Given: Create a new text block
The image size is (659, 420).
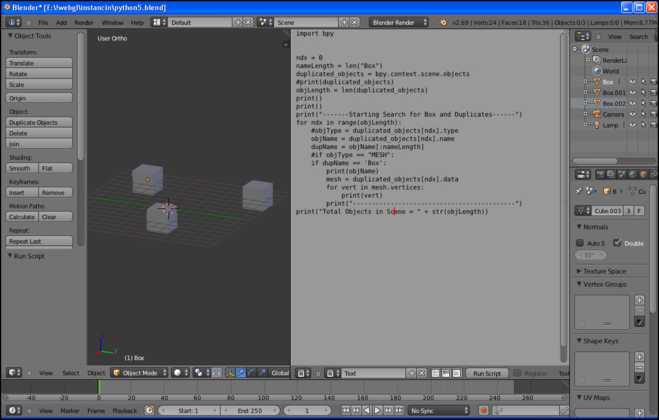Looking at the screenshot, I should [x=412, y=373].
